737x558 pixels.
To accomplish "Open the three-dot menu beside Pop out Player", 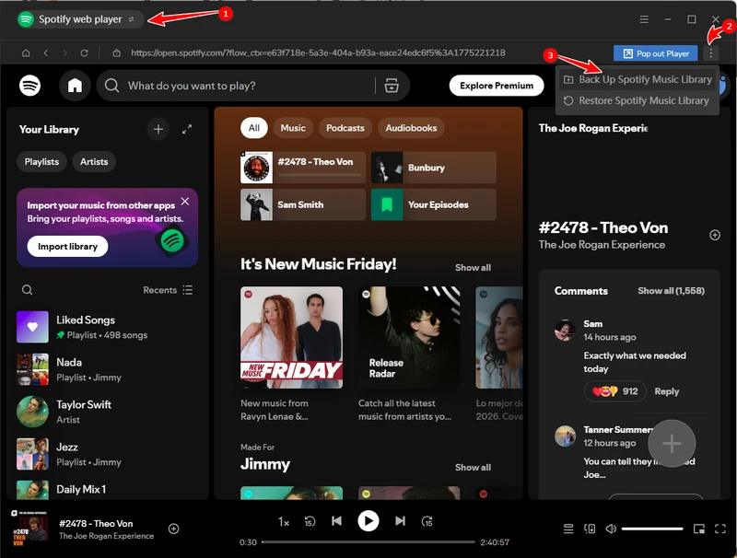I will (x=710, y=53).
